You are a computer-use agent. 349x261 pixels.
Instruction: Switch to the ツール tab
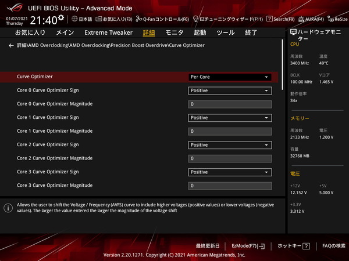[x=226, y=32]
